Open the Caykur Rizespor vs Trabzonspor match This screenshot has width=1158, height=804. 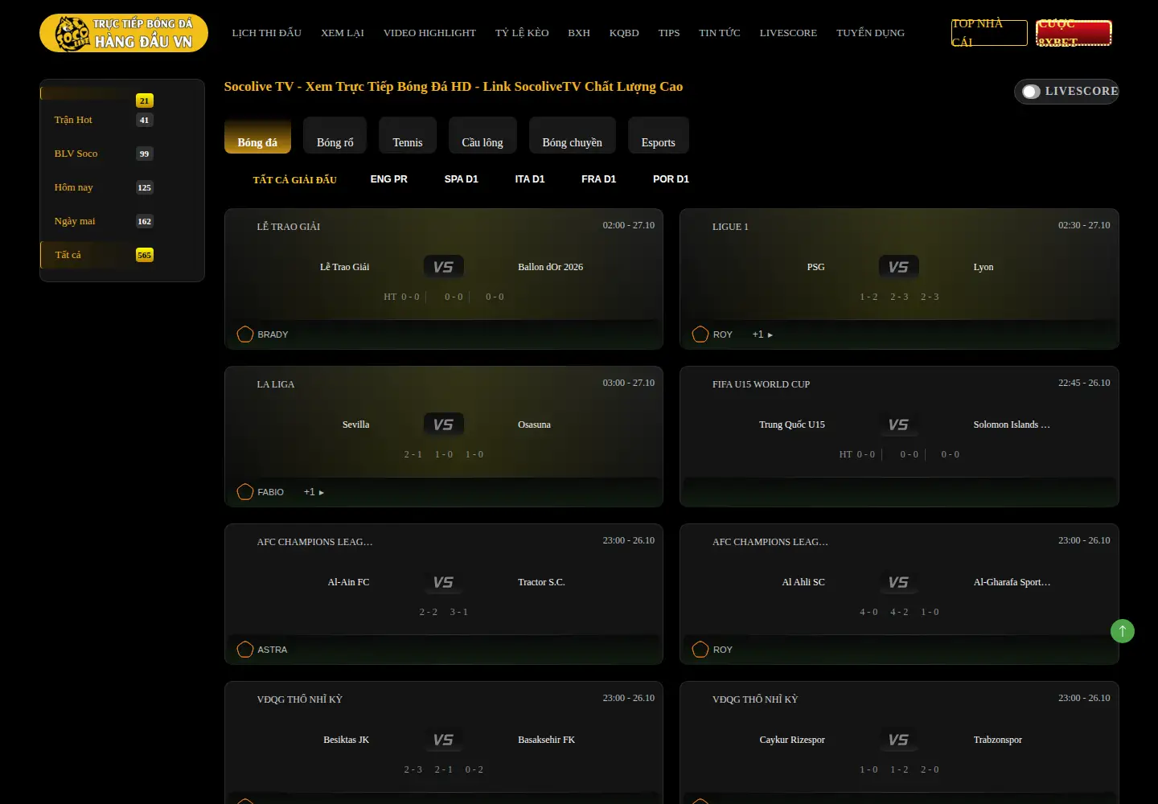point(899,742)
